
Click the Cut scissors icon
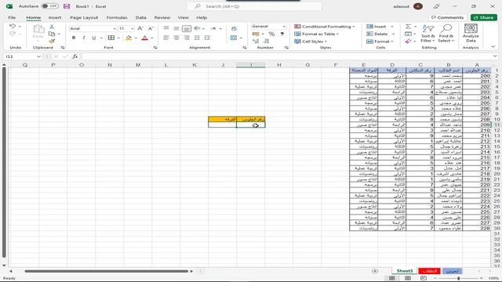pos(52,27)
